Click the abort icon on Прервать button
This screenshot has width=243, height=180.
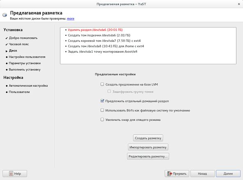170,173
